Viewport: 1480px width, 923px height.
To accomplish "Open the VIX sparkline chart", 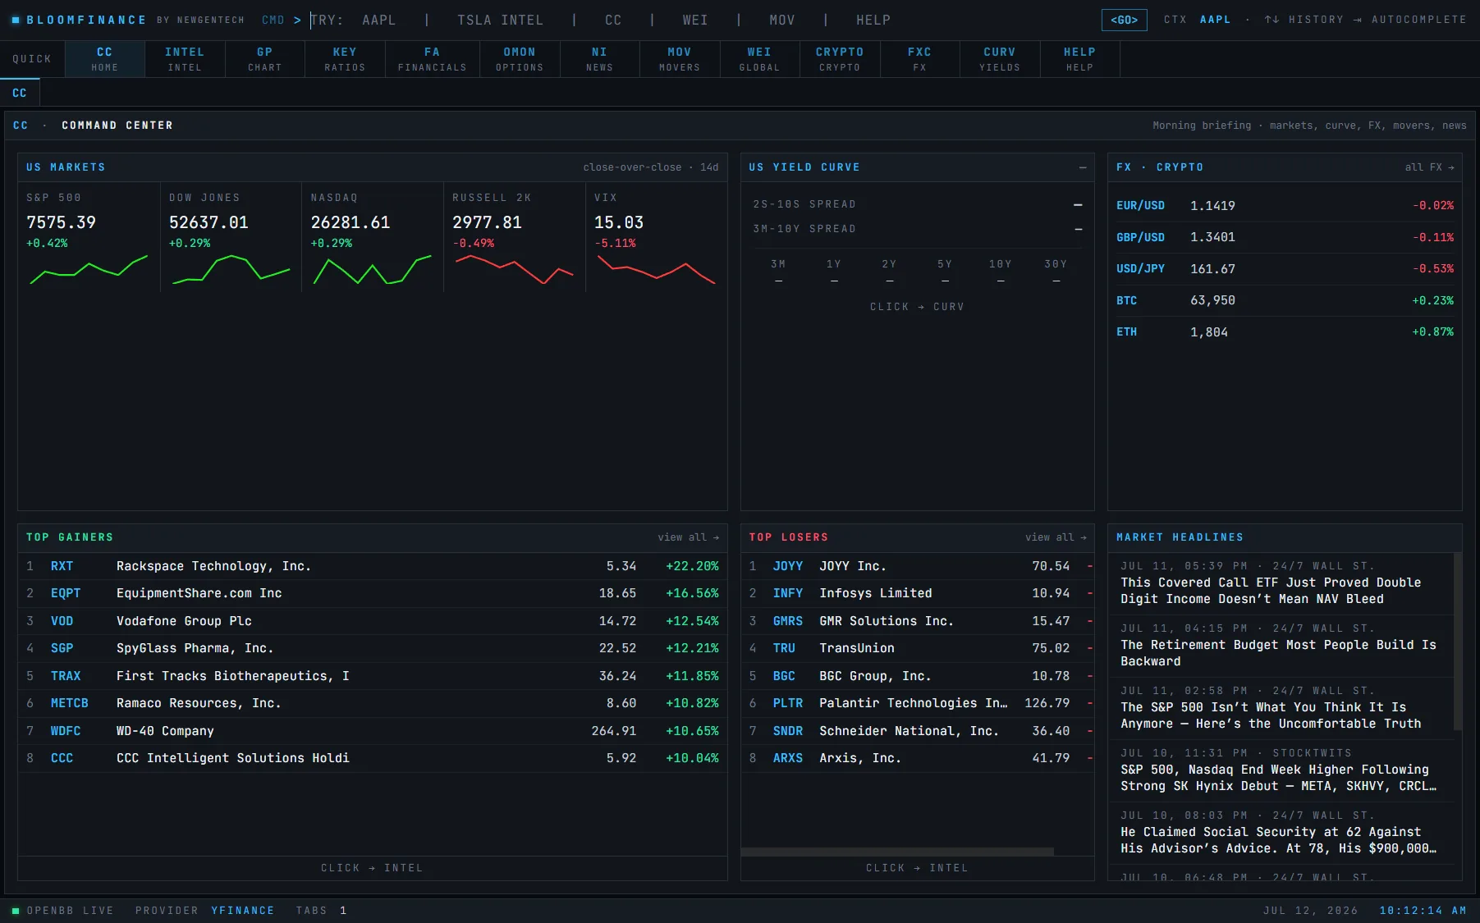I will pyautogui.click(x=657, y=269).
